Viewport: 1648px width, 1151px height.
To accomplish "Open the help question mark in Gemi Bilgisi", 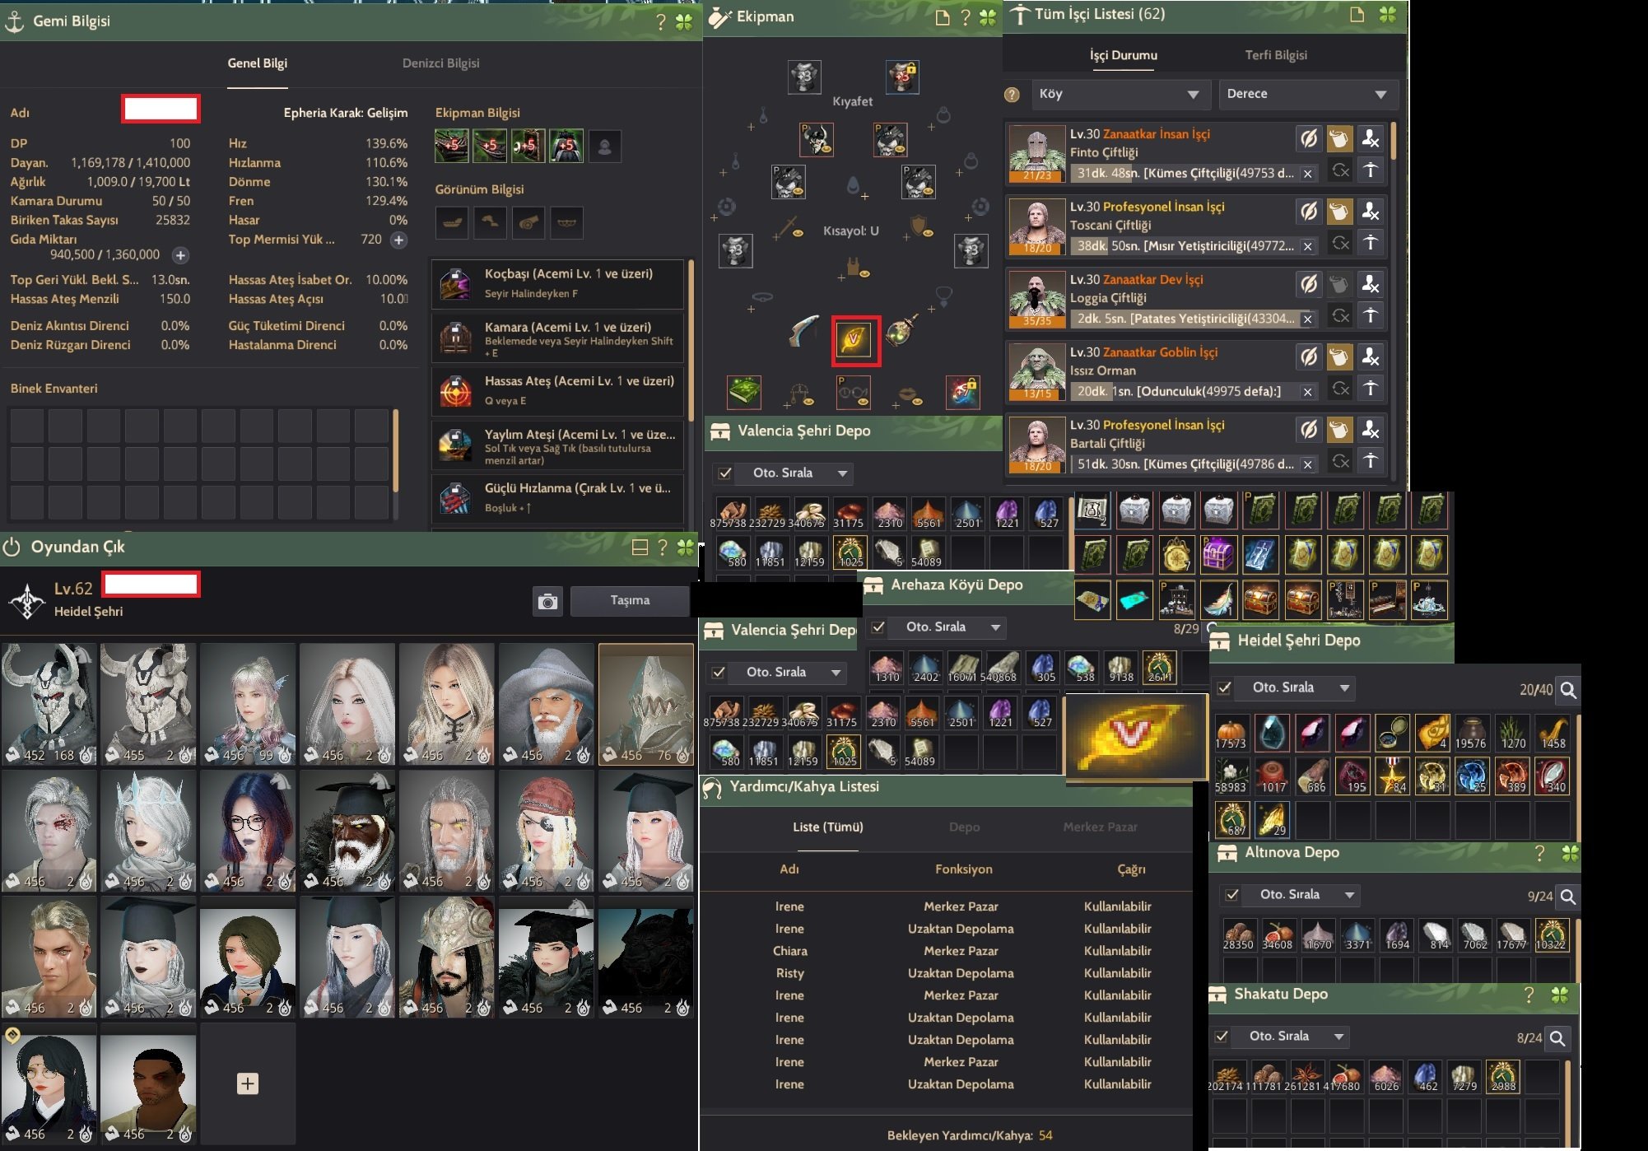I will (660, 21).
